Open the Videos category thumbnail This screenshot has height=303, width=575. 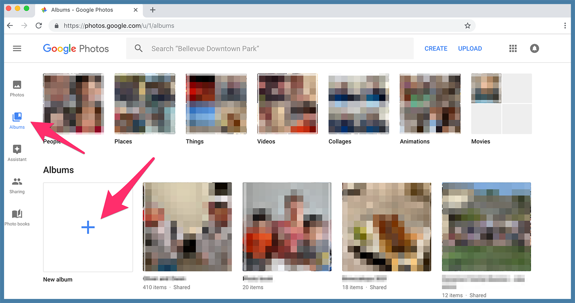point(287,103)
